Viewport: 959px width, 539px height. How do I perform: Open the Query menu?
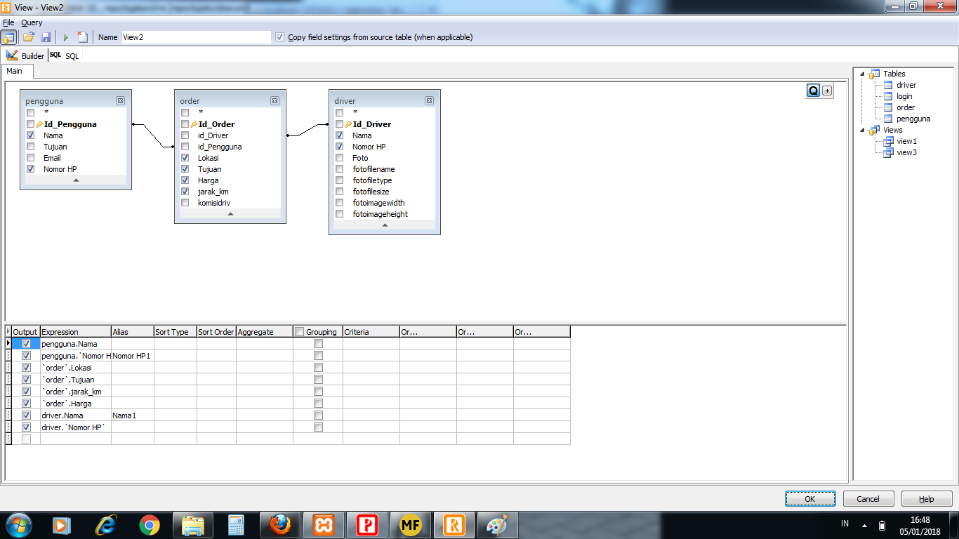32,22
